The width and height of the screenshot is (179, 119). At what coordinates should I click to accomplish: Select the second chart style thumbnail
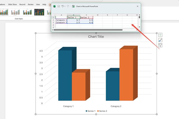pos(15,12)
